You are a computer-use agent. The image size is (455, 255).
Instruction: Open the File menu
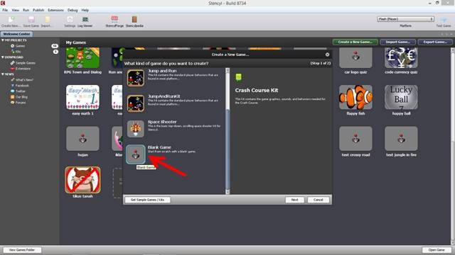coord(5,10)
